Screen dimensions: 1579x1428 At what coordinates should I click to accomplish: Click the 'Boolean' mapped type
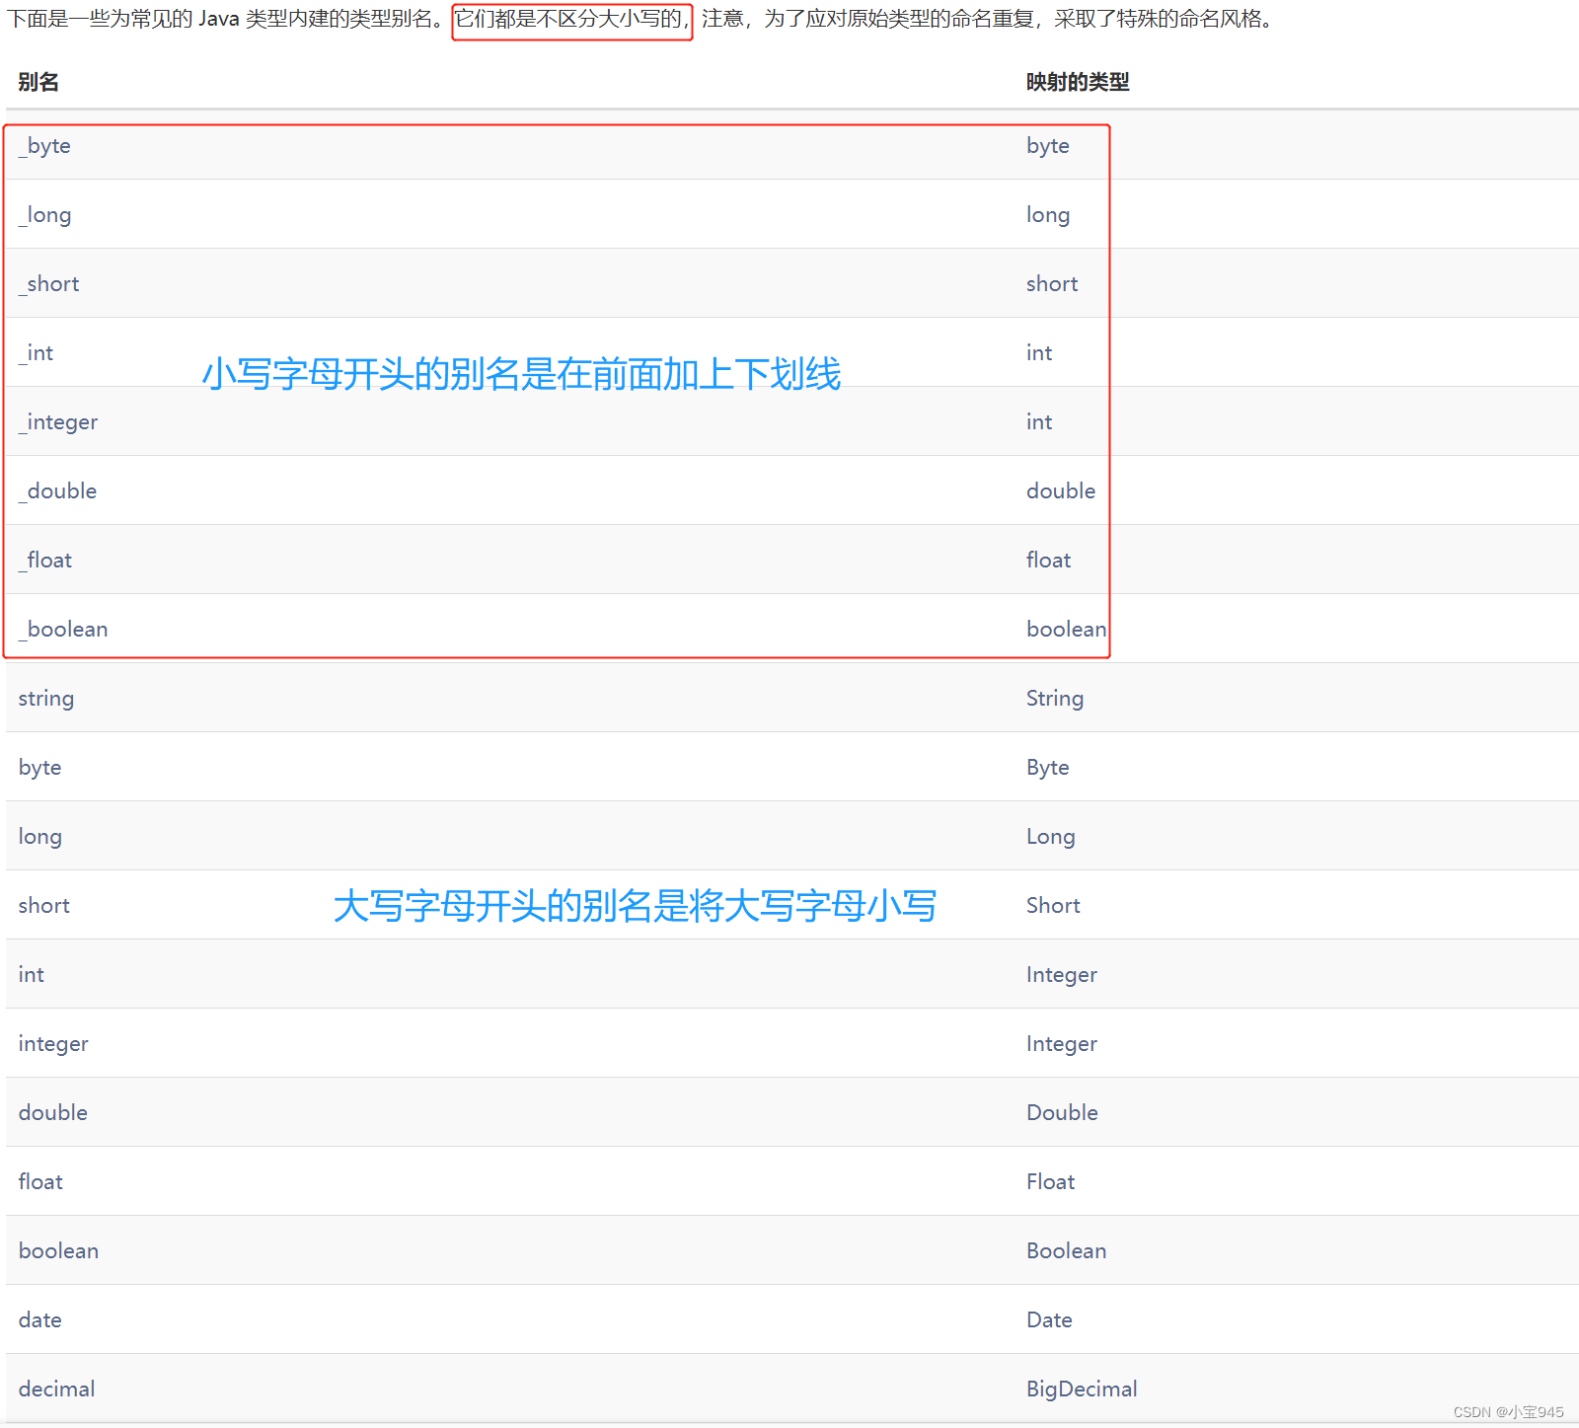(x=1067, y=1251)
